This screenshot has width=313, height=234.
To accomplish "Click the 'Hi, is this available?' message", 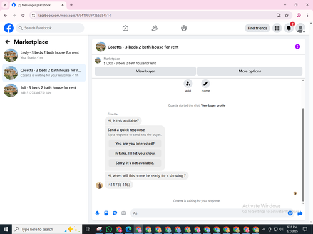I will coord(123,121).
